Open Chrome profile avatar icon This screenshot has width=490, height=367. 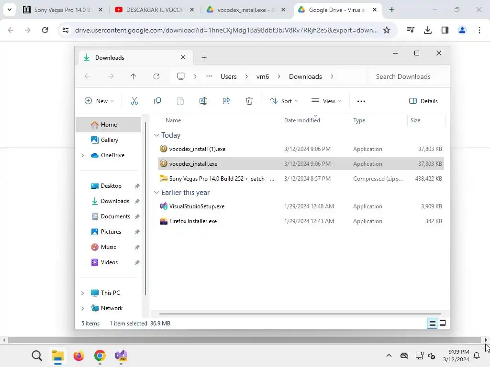tap(462, 30)
